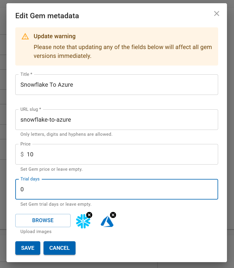Select the Price input showing 10
The image size is (234, 268).
tap(121, 154)
